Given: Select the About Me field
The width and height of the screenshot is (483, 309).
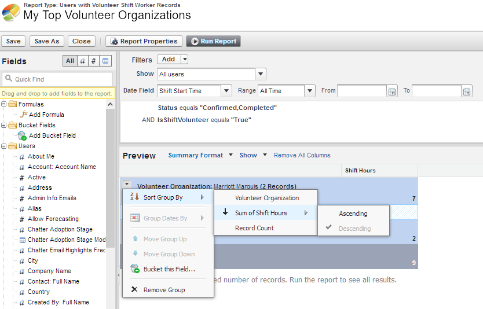Looking at the screenshot, I should 41,157.
